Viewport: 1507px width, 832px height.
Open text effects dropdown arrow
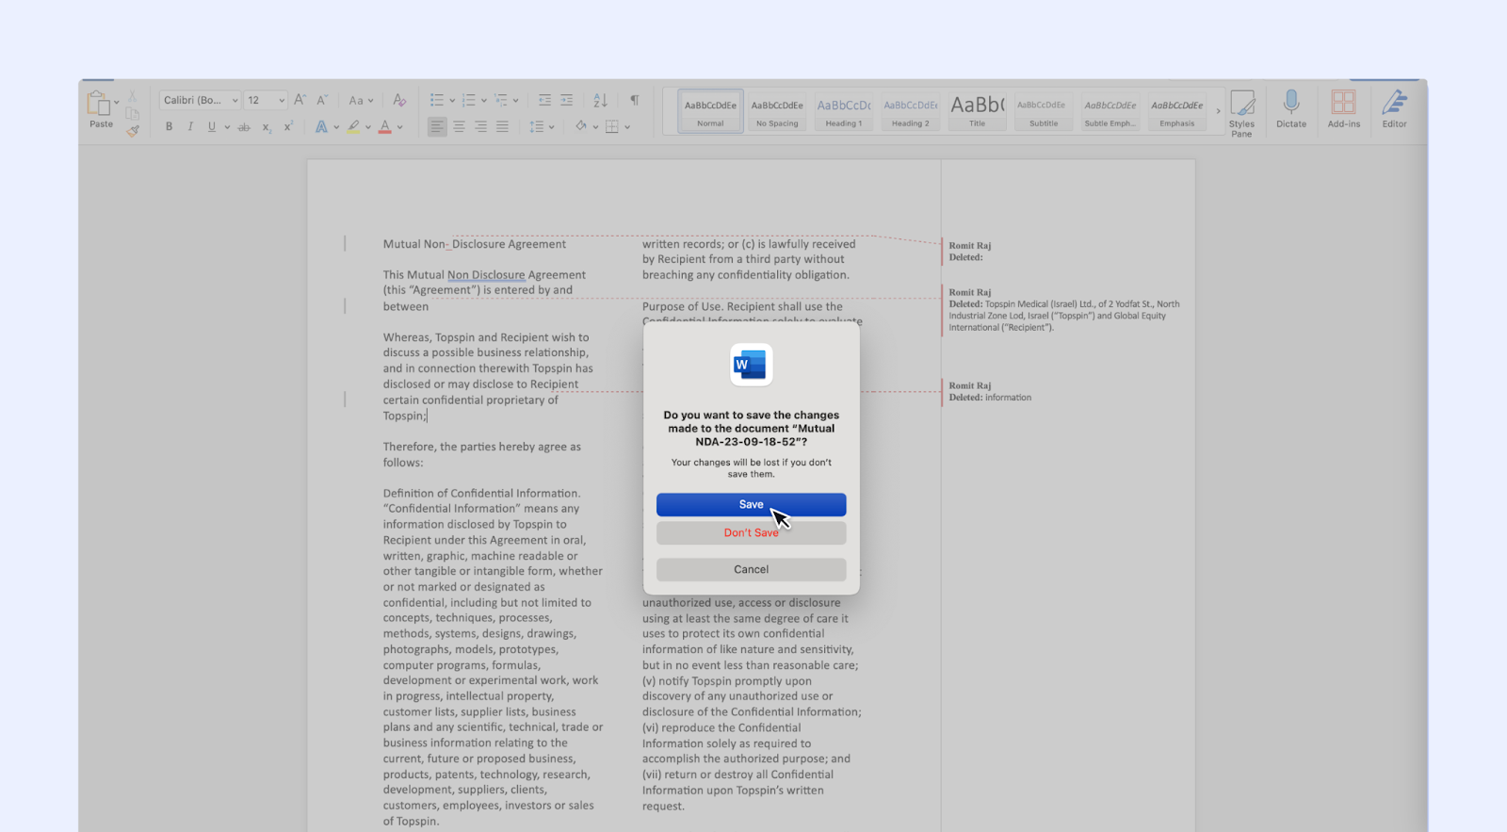(x=336, y=127)
